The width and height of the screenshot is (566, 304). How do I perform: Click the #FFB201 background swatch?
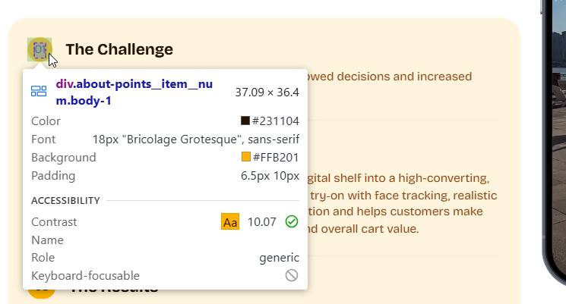245,157
